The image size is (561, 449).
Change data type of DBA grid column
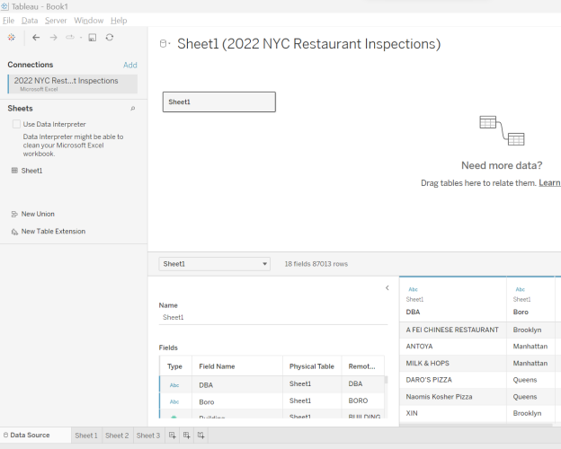(x=413, y=289)
